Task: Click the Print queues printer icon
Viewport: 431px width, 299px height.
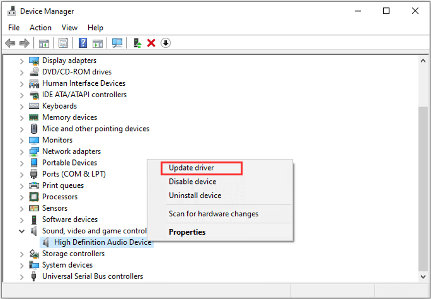Action: 34,185
